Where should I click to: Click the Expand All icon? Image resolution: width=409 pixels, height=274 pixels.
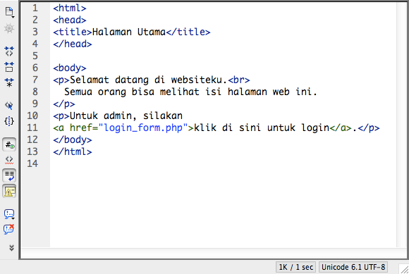9,82
